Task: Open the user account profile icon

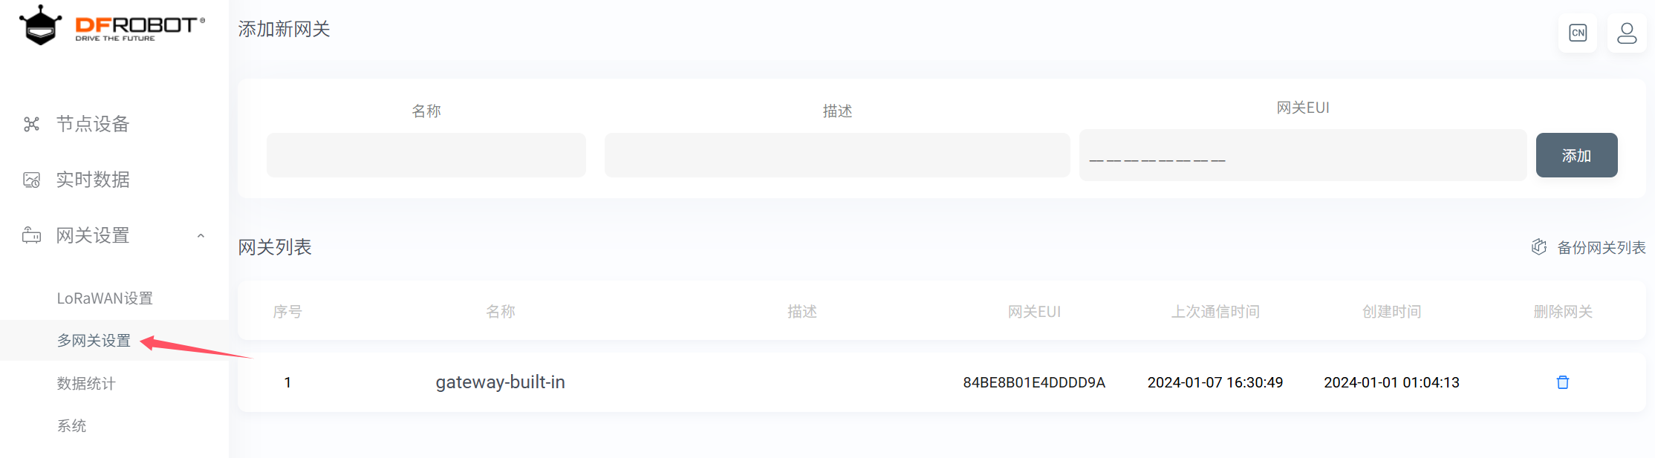Action: (1627, 33)
